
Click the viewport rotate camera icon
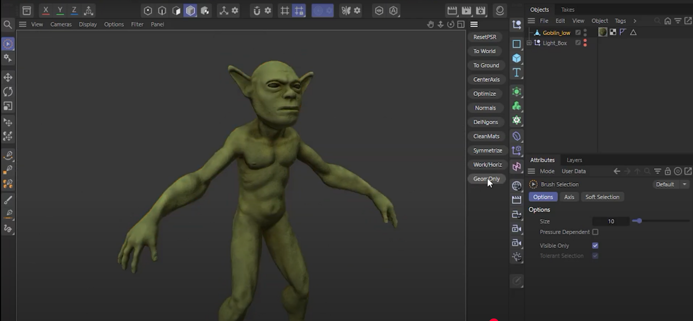451,24
